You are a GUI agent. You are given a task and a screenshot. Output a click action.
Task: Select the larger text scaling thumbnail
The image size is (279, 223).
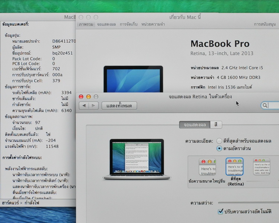pos(207,167)
